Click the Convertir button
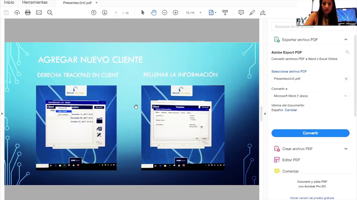The width and height of the screenshot is (357, 200). (x=310, y=133)
